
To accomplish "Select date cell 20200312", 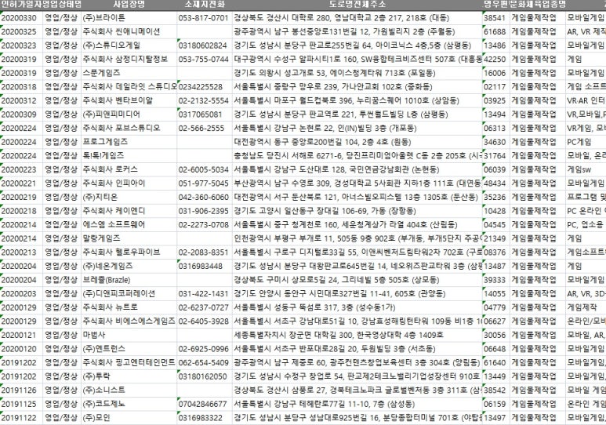I will 21,100.
